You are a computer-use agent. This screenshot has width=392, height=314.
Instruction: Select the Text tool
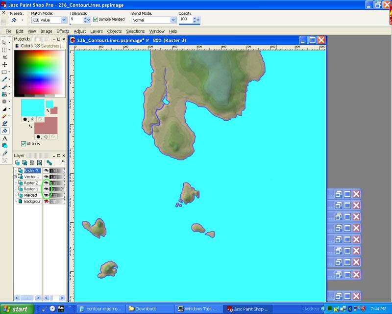pos(5,138)
